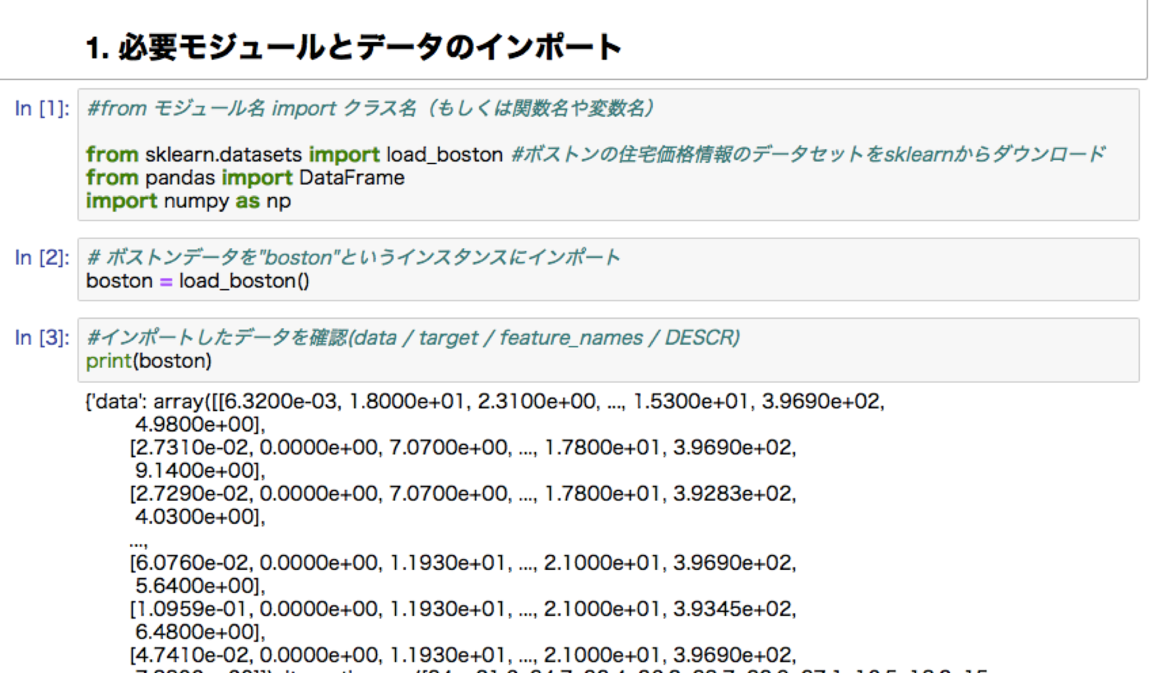
Task: Click the line 'import numpy as np'
Action: coord(189,201)
